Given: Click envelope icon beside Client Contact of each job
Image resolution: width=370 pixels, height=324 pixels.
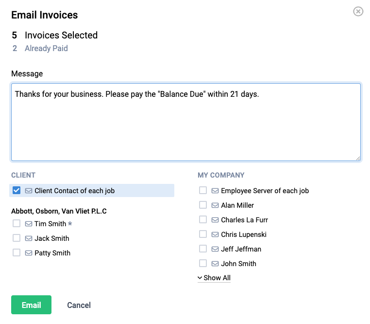Looking at the screenshot, I should click(29, 191).
